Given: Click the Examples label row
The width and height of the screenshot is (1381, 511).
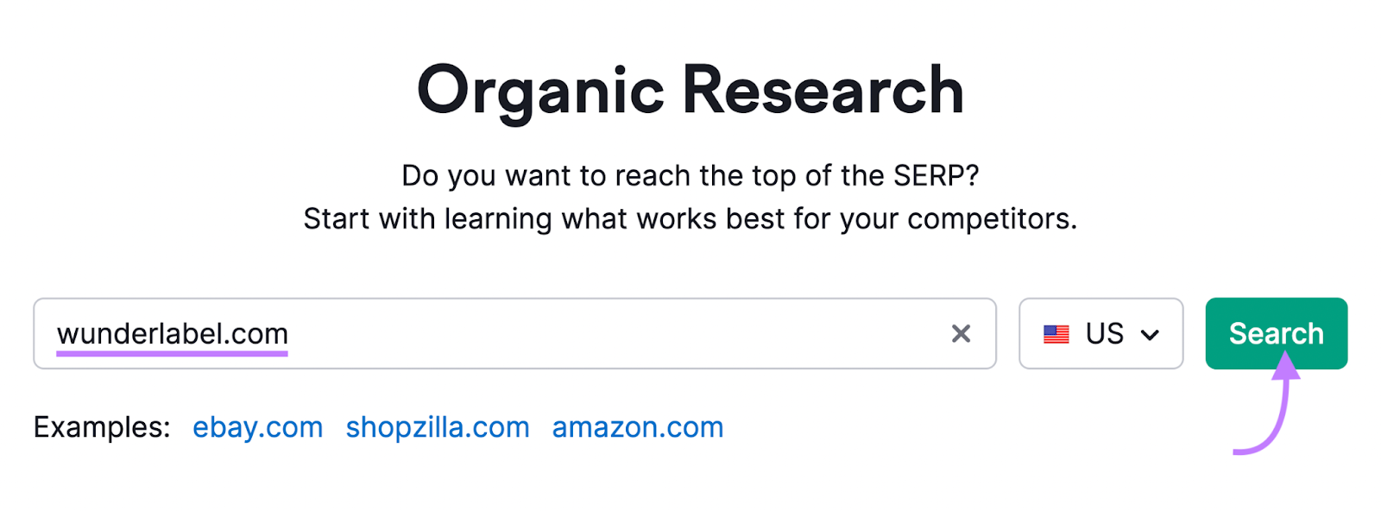Looking at the screenshot, I should [101, 426].
